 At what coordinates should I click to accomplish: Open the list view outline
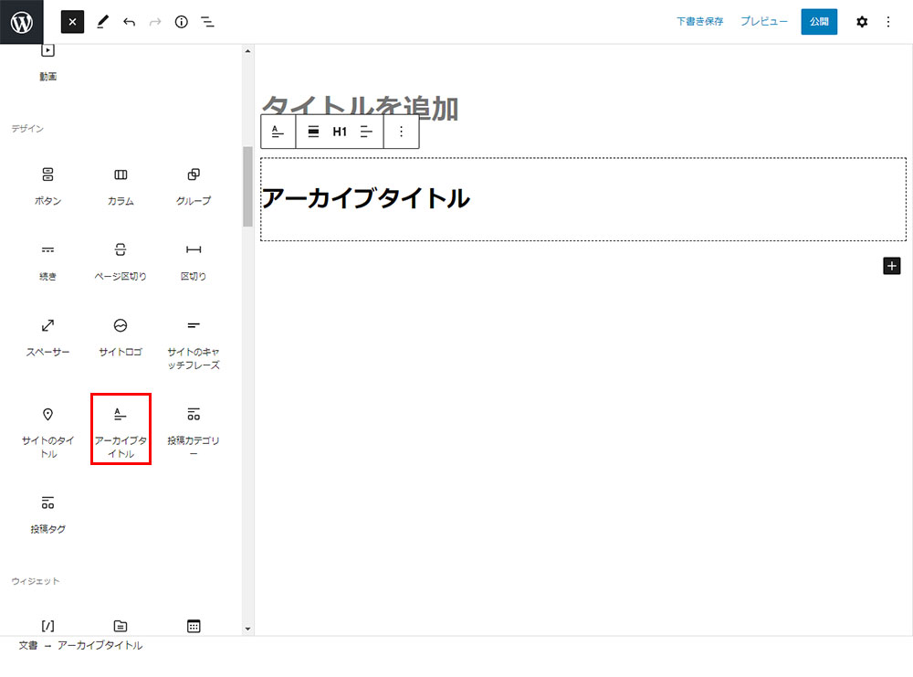[x=207, y=22]
